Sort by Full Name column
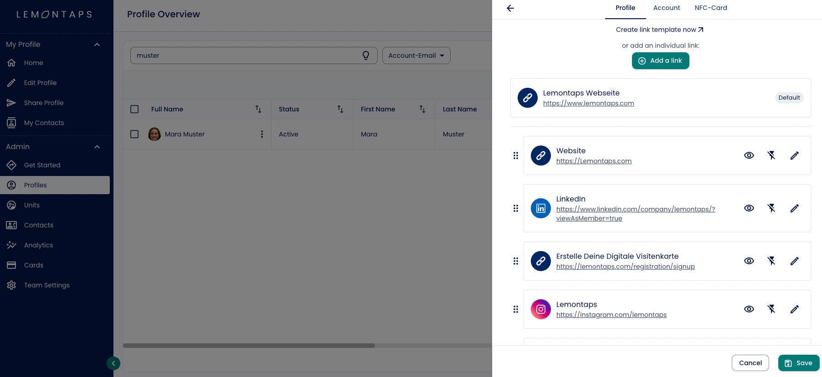The image size is (822, 377). coord(258,109)
